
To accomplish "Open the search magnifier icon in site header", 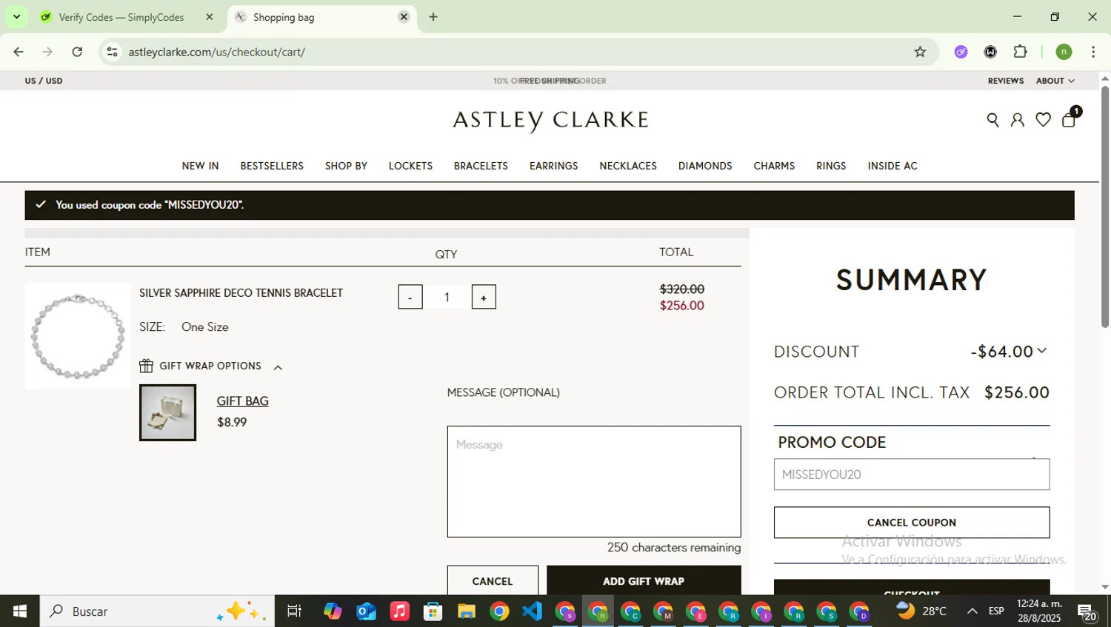I will pos(992,120).
